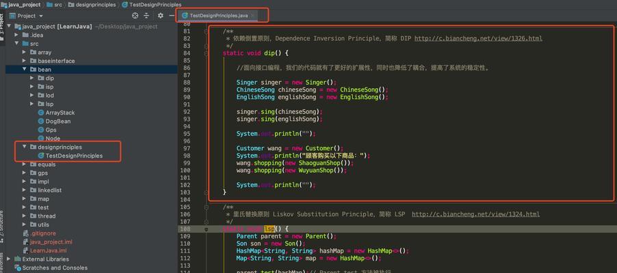Fold the LSP Javadoc comment at line 105
The image size is (617, 273).
point(206,207)
